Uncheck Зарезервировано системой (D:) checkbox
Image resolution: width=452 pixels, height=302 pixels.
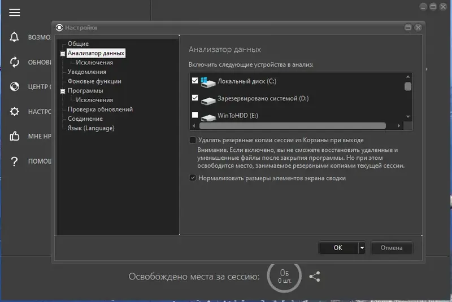tap(195, 98)
